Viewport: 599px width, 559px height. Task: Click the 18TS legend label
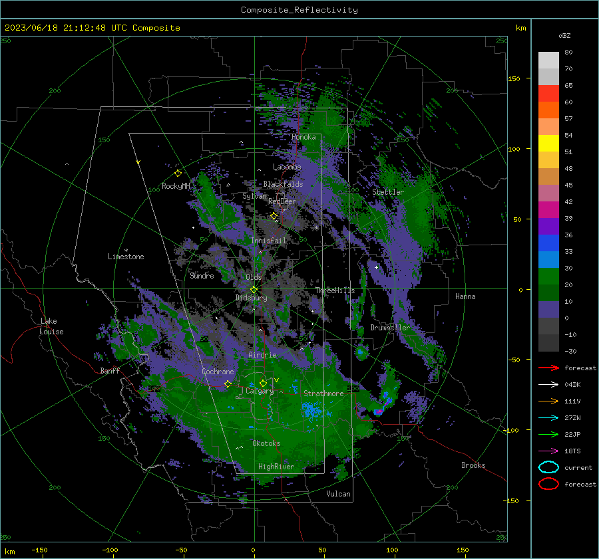[572, 451]
